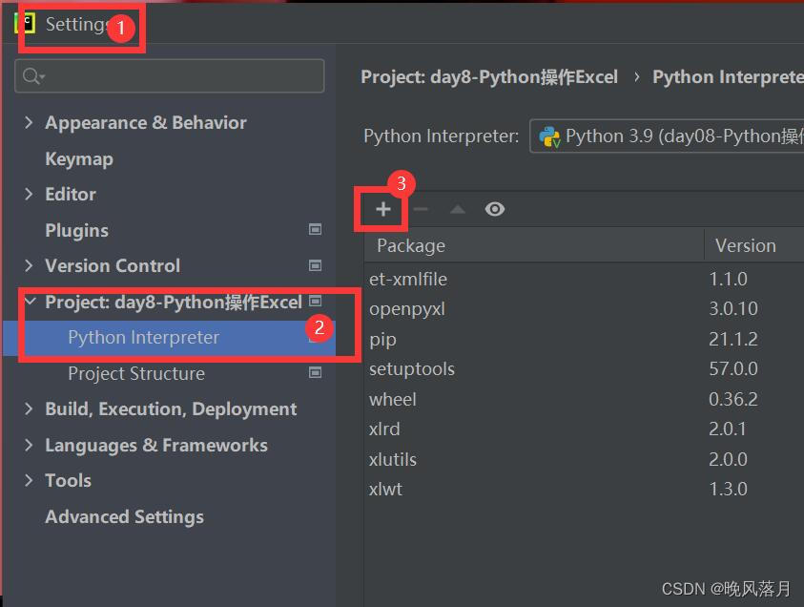
Task: Click the search magnifier icon
Action: [32, 76]
